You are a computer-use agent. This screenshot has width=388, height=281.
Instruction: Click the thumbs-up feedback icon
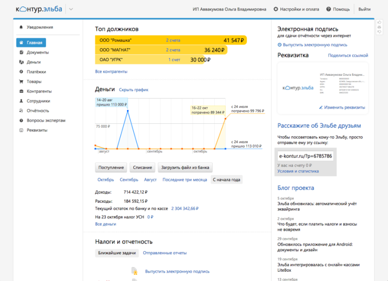coord(379,22)
